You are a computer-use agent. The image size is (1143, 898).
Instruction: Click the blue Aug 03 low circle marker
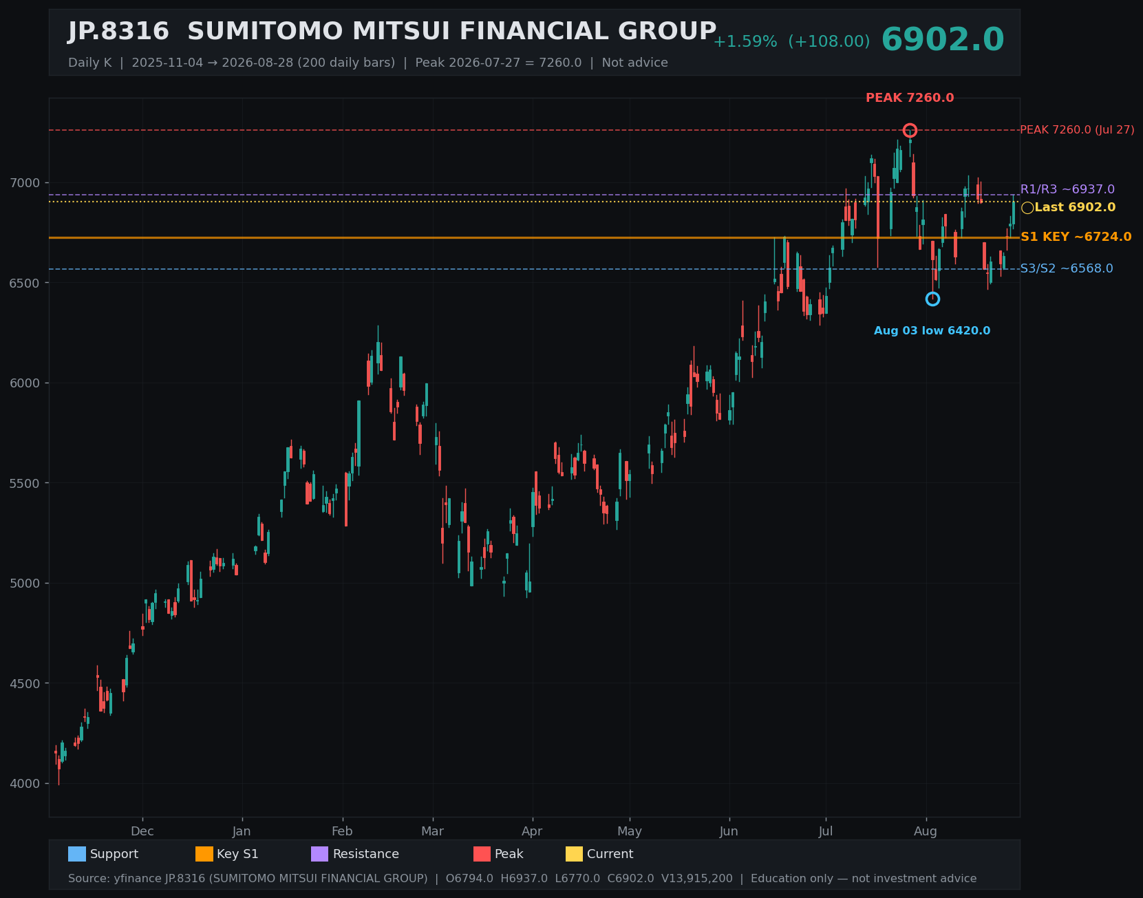[932, 299]
